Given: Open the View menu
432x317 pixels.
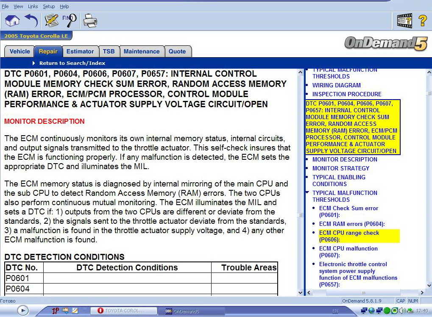Looking at the screenshot, I should pos(18,6).
